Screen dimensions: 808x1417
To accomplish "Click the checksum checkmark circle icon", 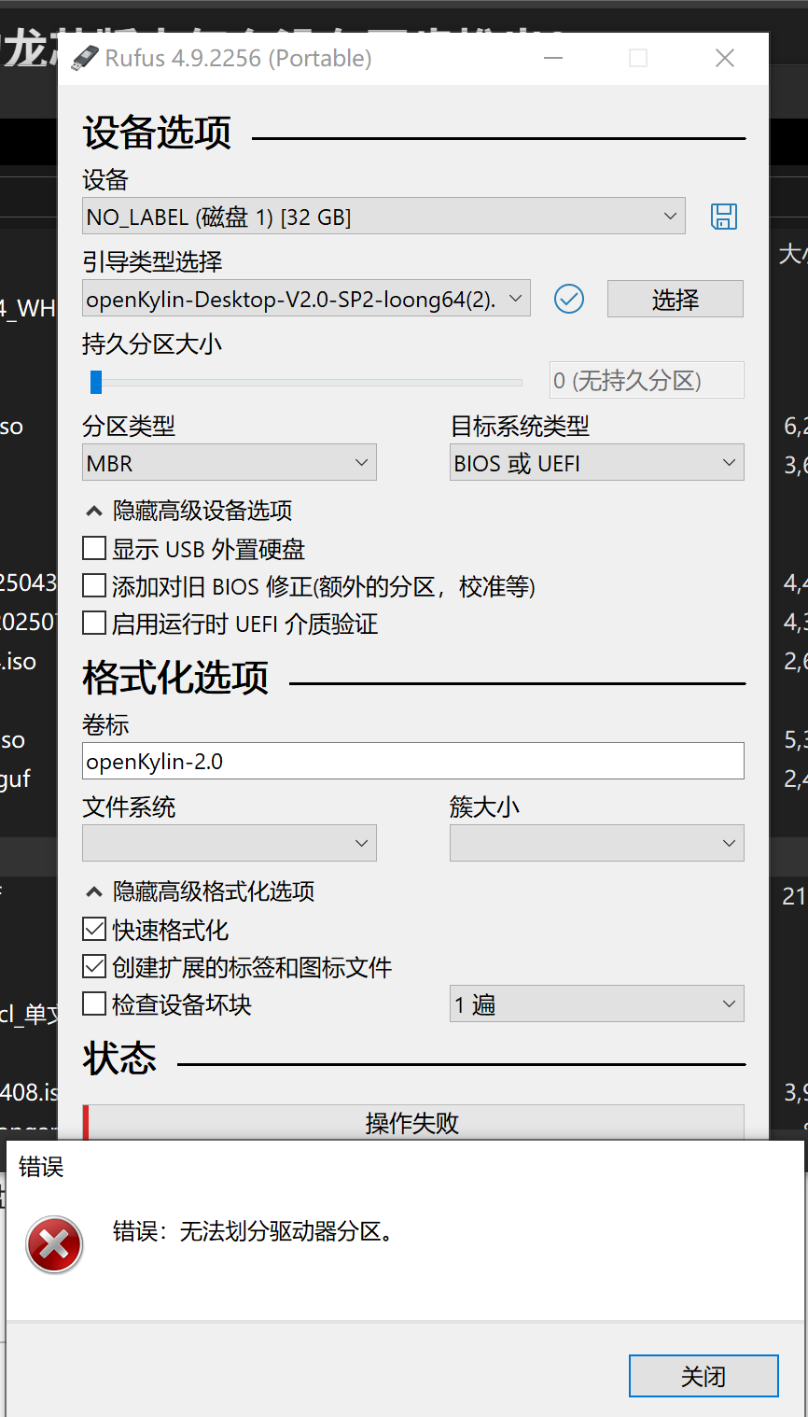I will click(x=569, y=299).
